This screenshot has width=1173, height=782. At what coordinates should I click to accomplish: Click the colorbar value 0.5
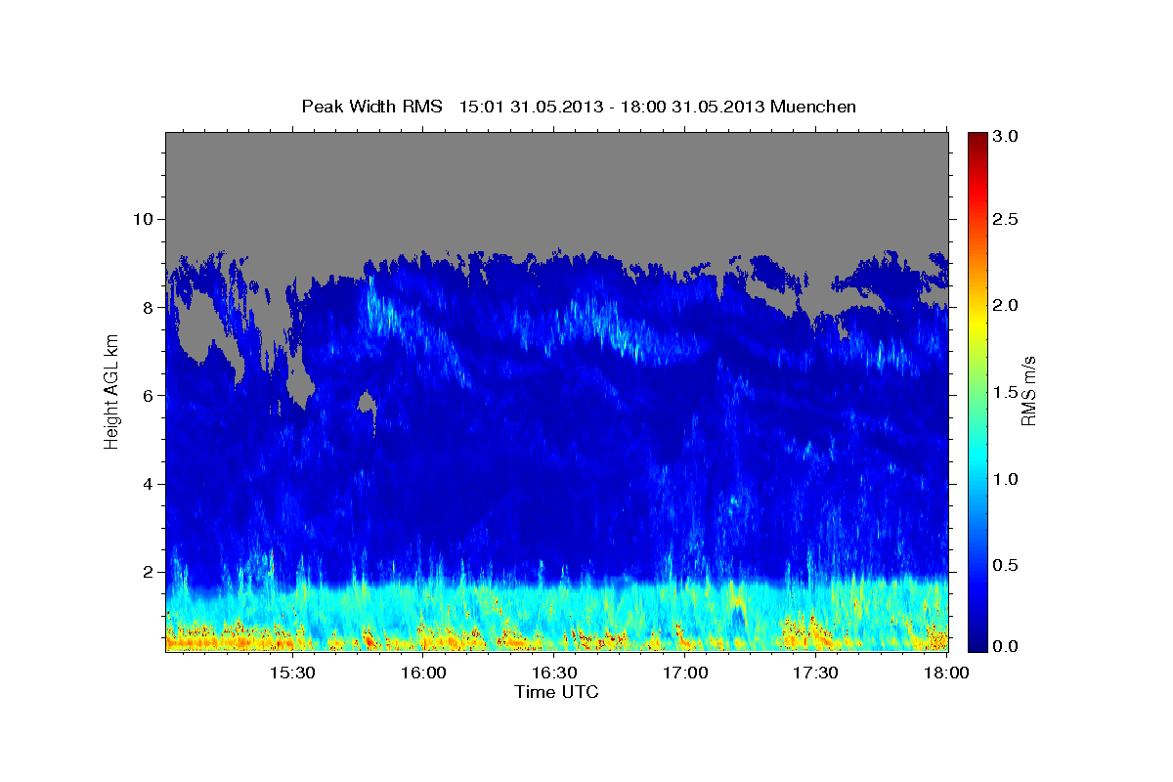click(x=1007, y=565)
